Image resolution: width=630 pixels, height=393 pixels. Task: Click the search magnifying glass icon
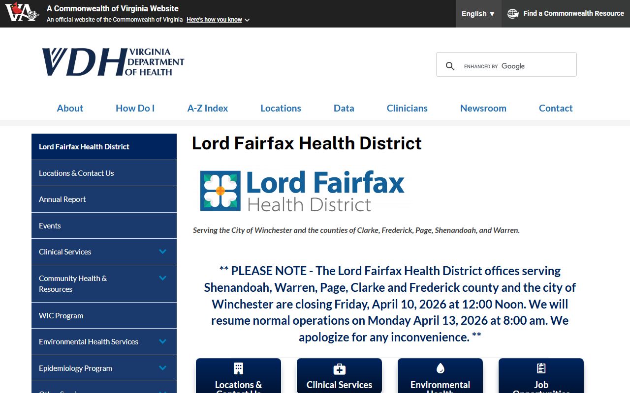(450, 66)
